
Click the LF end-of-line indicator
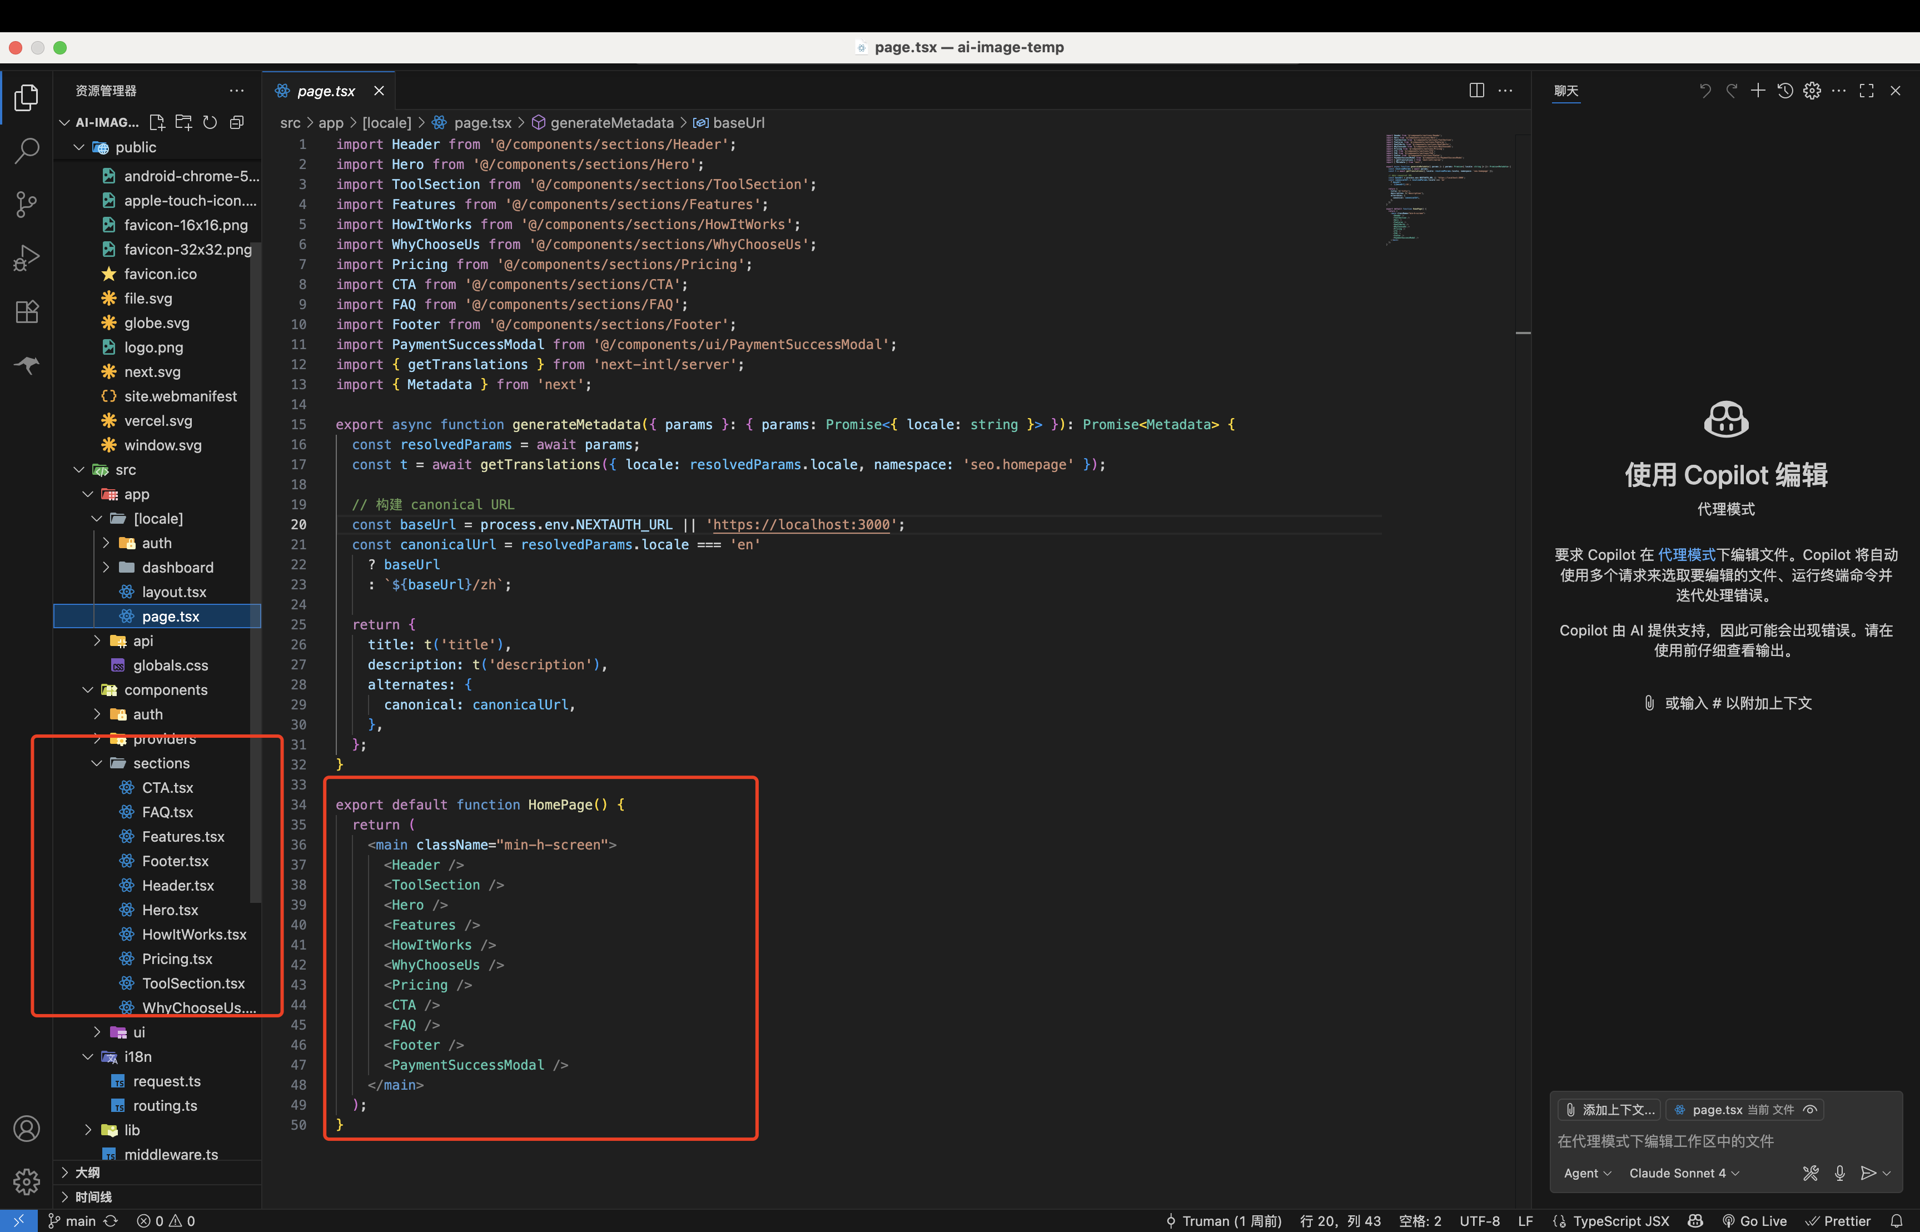point(1525,1221)
